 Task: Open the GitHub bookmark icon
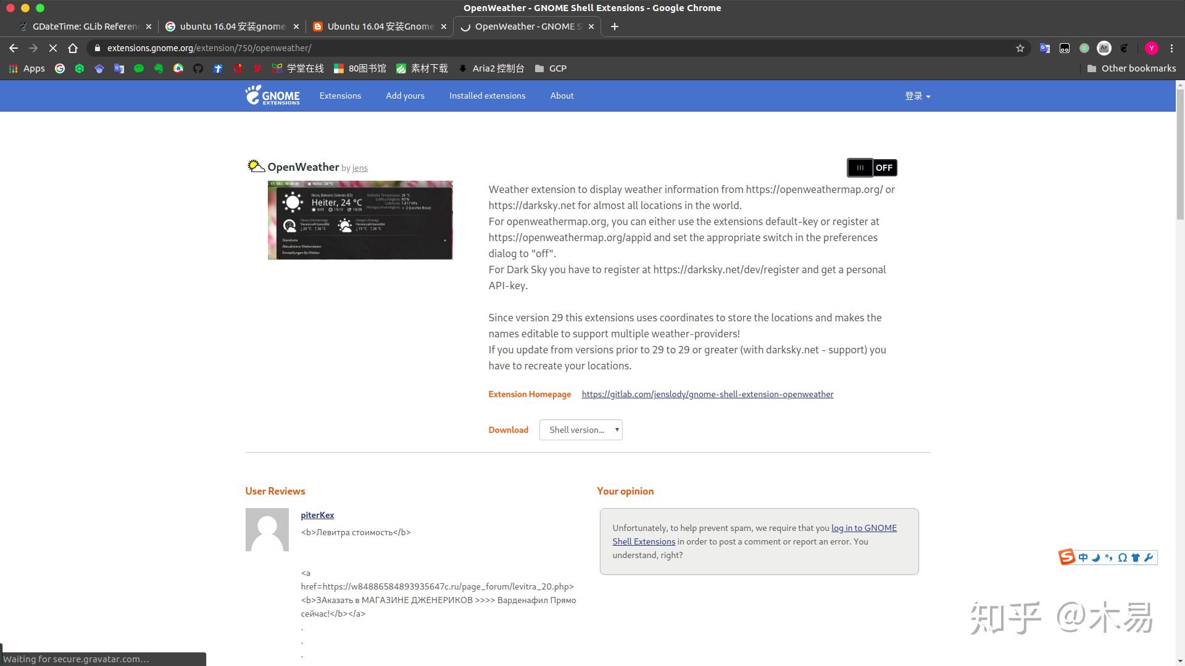(198, 68)
